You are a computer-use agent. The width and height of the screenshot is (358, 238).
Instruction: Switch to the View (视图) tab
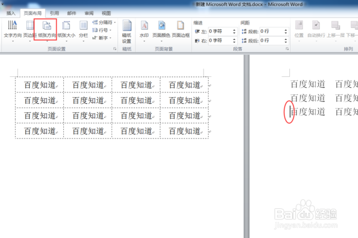tap(106, 13)
